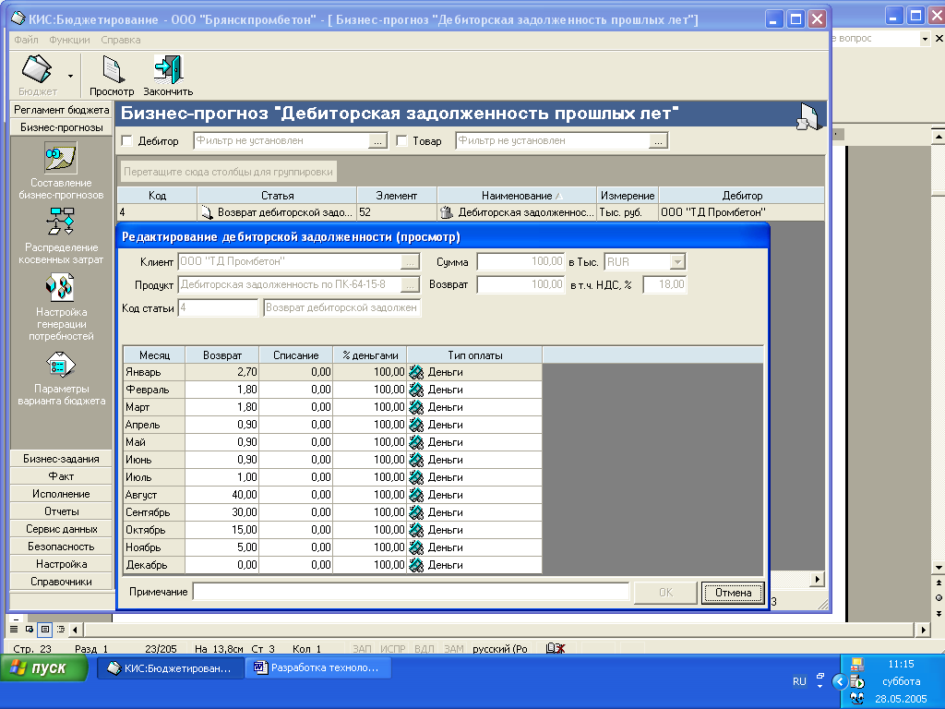945x709 pixels.
Task: Enable the Товар filter checkbox
Action: pos(401,141)
